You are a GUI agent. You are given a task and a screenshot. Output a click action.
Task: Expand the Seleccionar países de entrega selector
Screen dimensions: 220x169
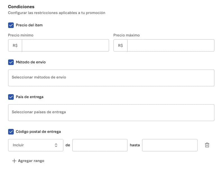point(111,112)
